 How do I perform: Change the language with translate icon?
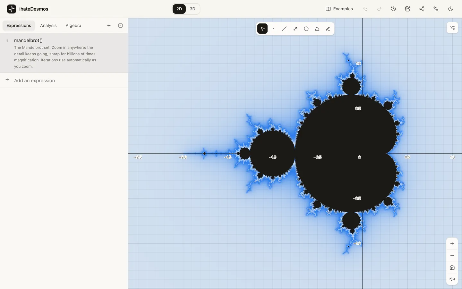coord(436,9)
